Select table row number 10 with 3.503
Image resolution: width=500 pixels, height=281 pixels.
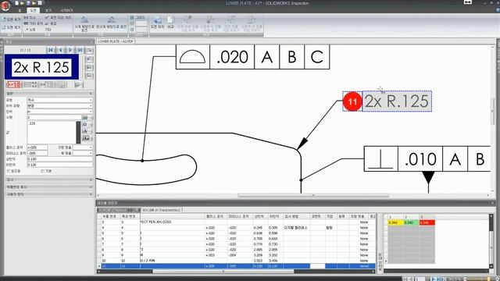click(237, 261)
